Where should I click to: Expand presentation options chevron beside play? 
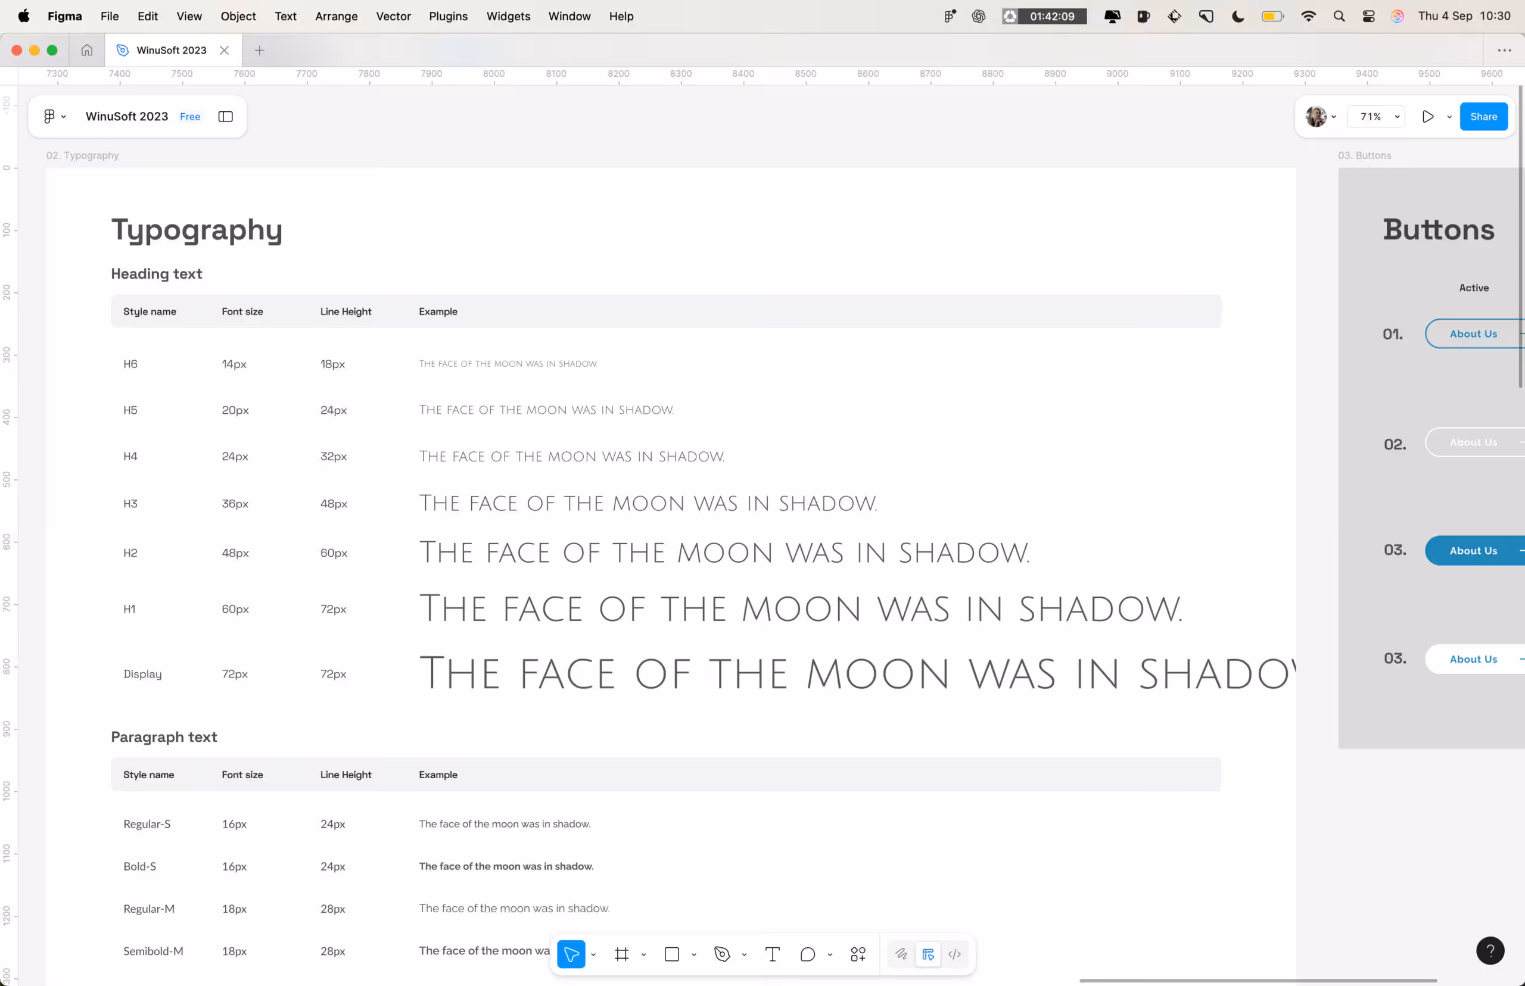(1449, 117)
